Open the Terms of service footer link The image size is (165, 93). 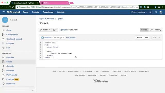[x=130, y=71]
